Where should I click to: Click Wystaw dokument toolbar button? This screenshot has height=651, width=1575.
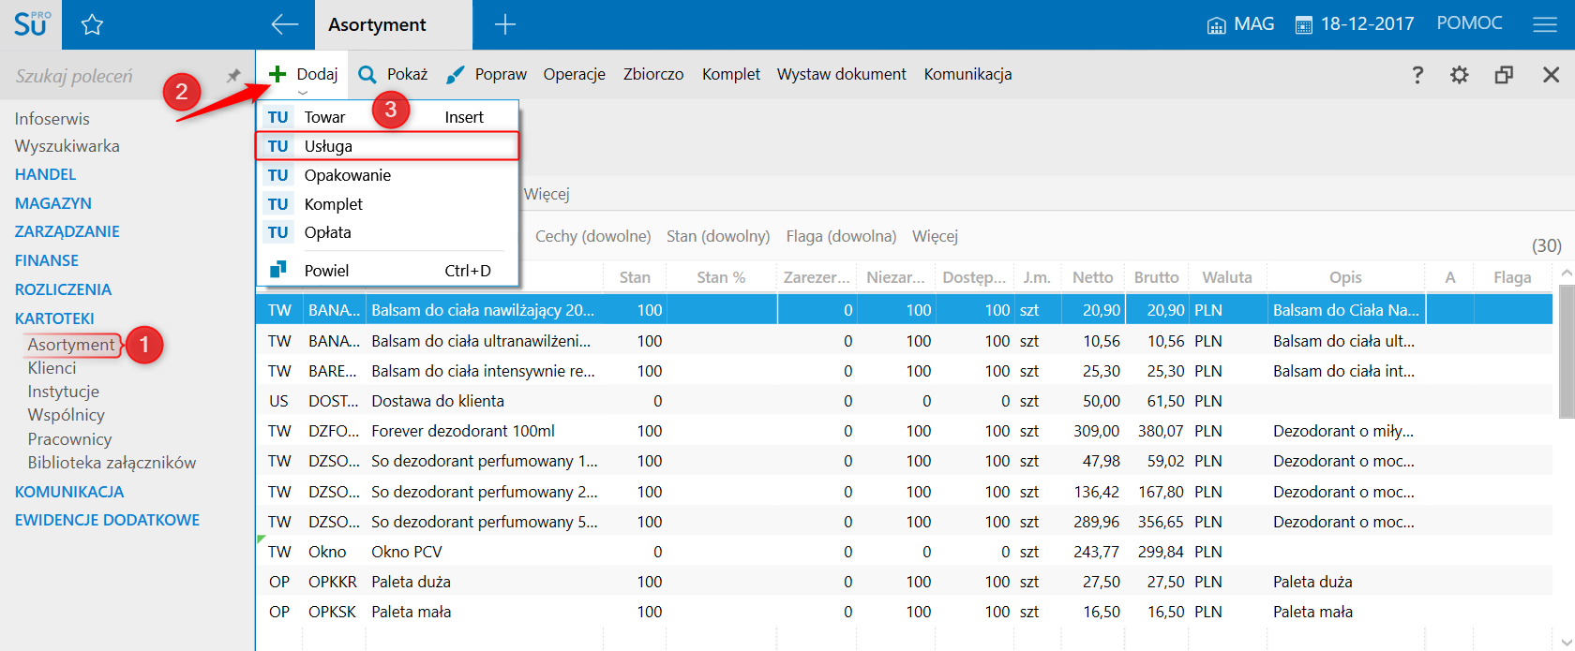tap(841, 74)
